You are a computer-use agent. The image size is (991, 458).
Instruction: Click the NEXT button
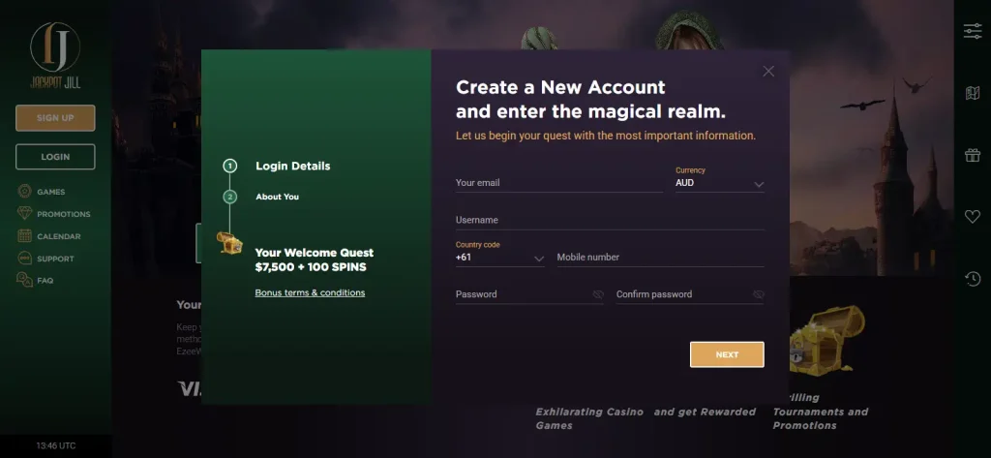click(727, 354)
